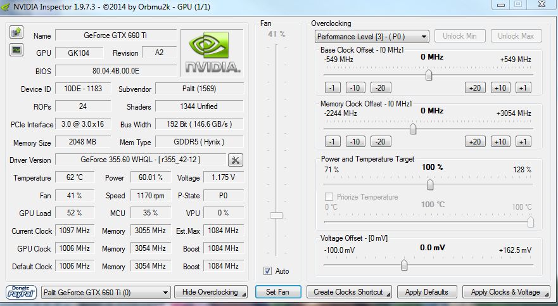Viewport: 558px width, 306px height.
Task: Click the Est.Max value 1084 MHz
Action: pyautogui.click(x=224, y=231)
